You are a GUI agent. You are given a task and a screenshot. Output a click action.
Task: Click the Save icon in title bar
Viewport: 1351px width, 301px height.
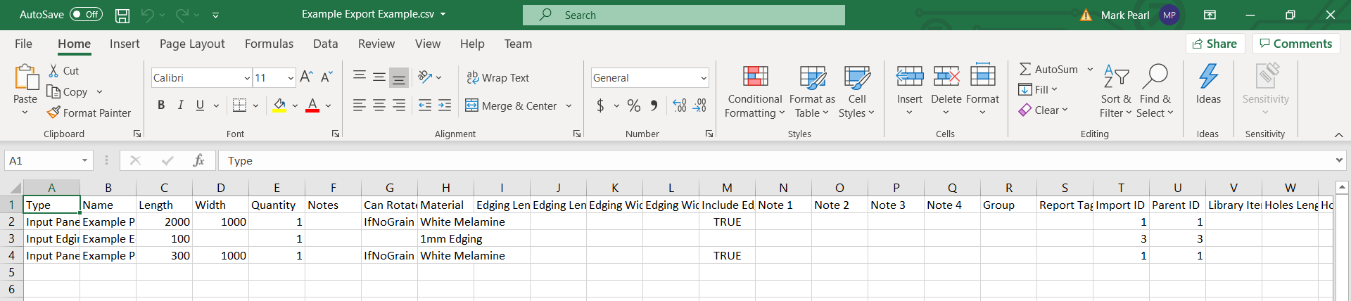tap(122, 15)
